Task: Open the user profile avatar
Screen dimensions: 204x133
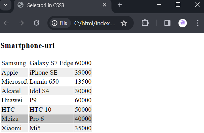Action: (182, 23)
